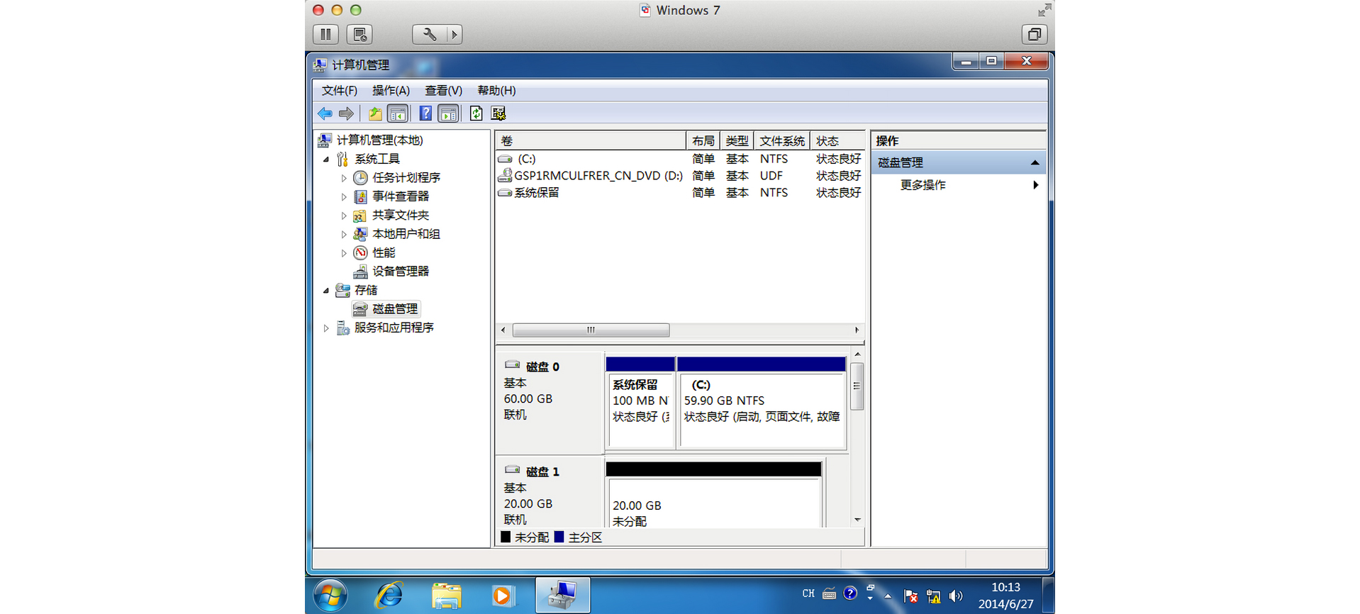Image resolution: width=1360 pixels, height=614 pixels.
Task: Click the down arrow of the disk view vertical scrollbar
Action: [858, 520]
